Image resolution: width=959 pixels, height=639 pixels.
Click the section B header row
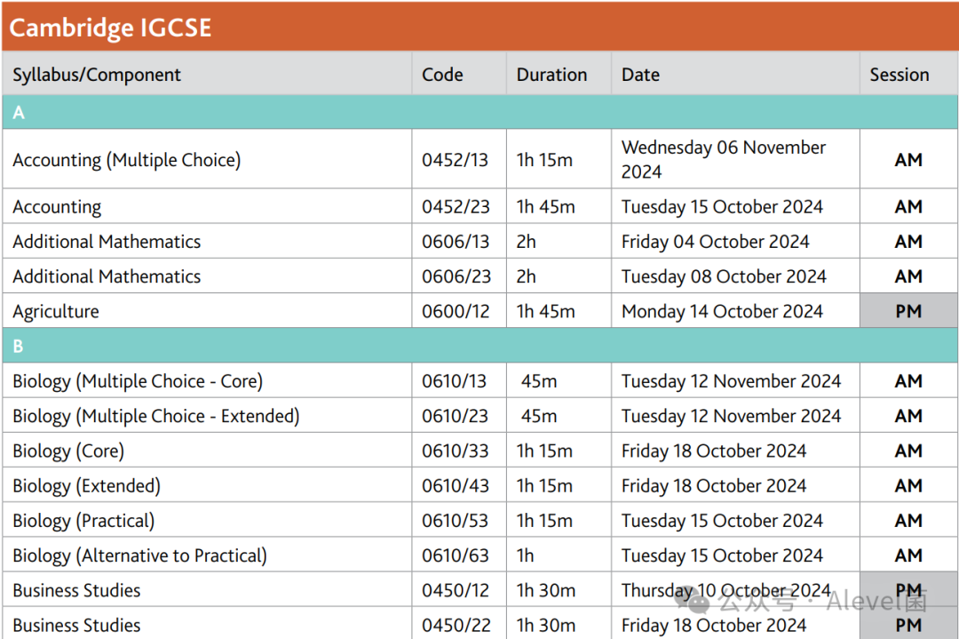click(x=479, y=346)
